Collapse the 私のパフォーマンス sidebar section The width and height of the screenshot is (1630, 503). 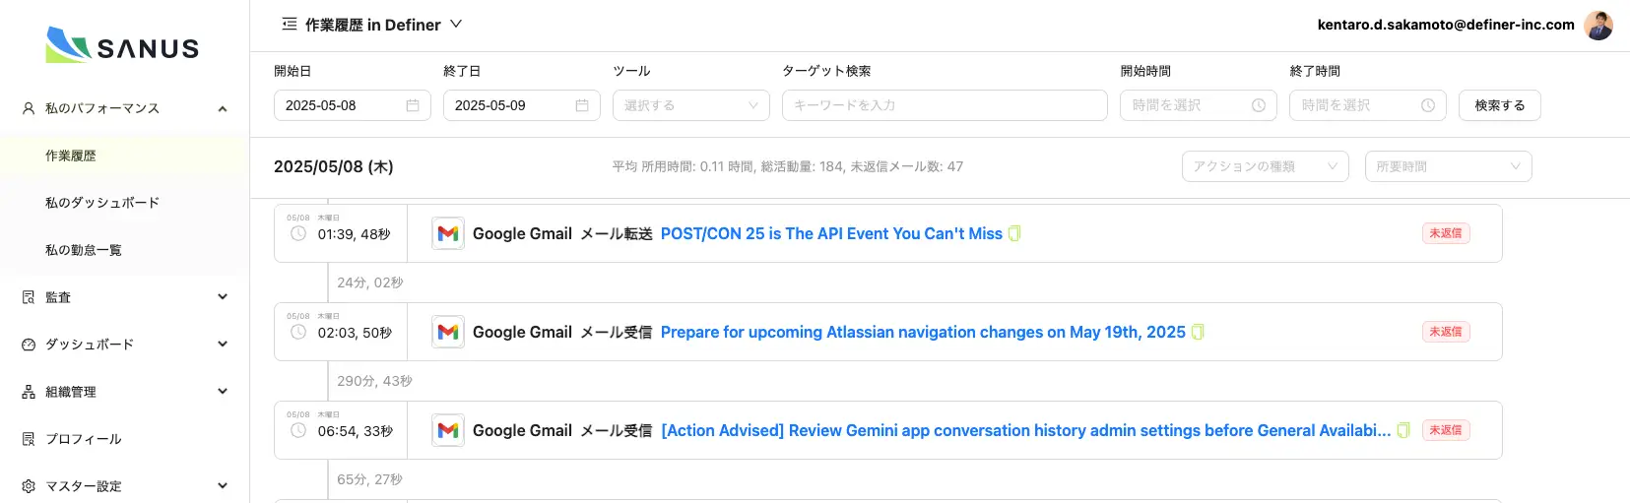click(x=223, y=108)
